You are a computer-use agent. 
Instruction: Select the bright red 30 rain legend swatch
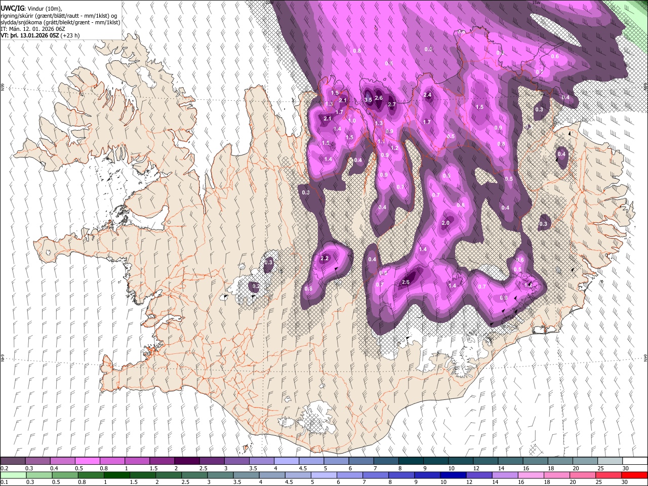click(x=634, y=475)
